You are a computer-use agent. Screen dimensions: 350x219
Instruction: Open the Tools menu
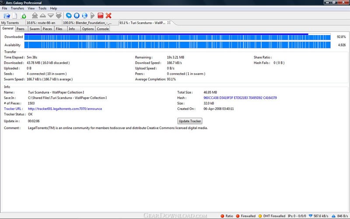42,8
